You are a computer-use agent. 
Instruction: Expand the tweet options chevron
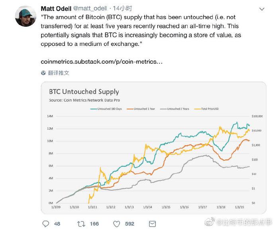(x=261, y=9)
